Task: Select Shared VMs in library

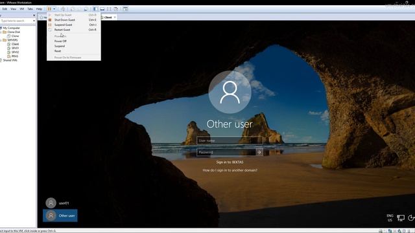Action: pyautogui.click(x=10, y=60)
